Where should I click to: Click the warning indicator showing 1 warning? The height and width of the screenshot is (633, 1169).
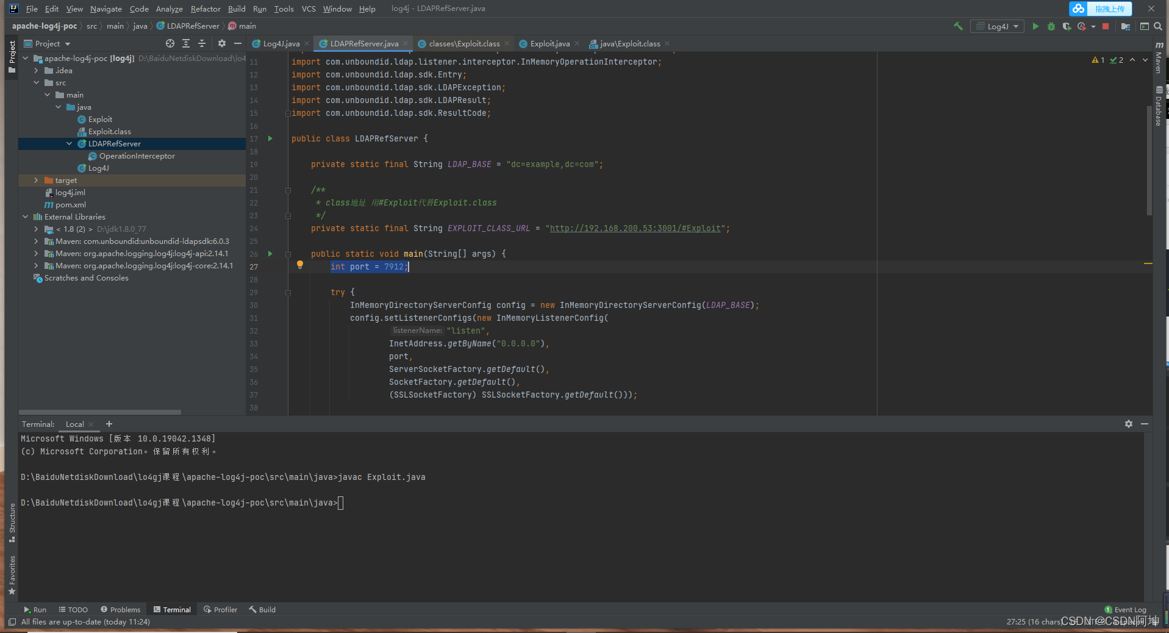click(1098, 60)
